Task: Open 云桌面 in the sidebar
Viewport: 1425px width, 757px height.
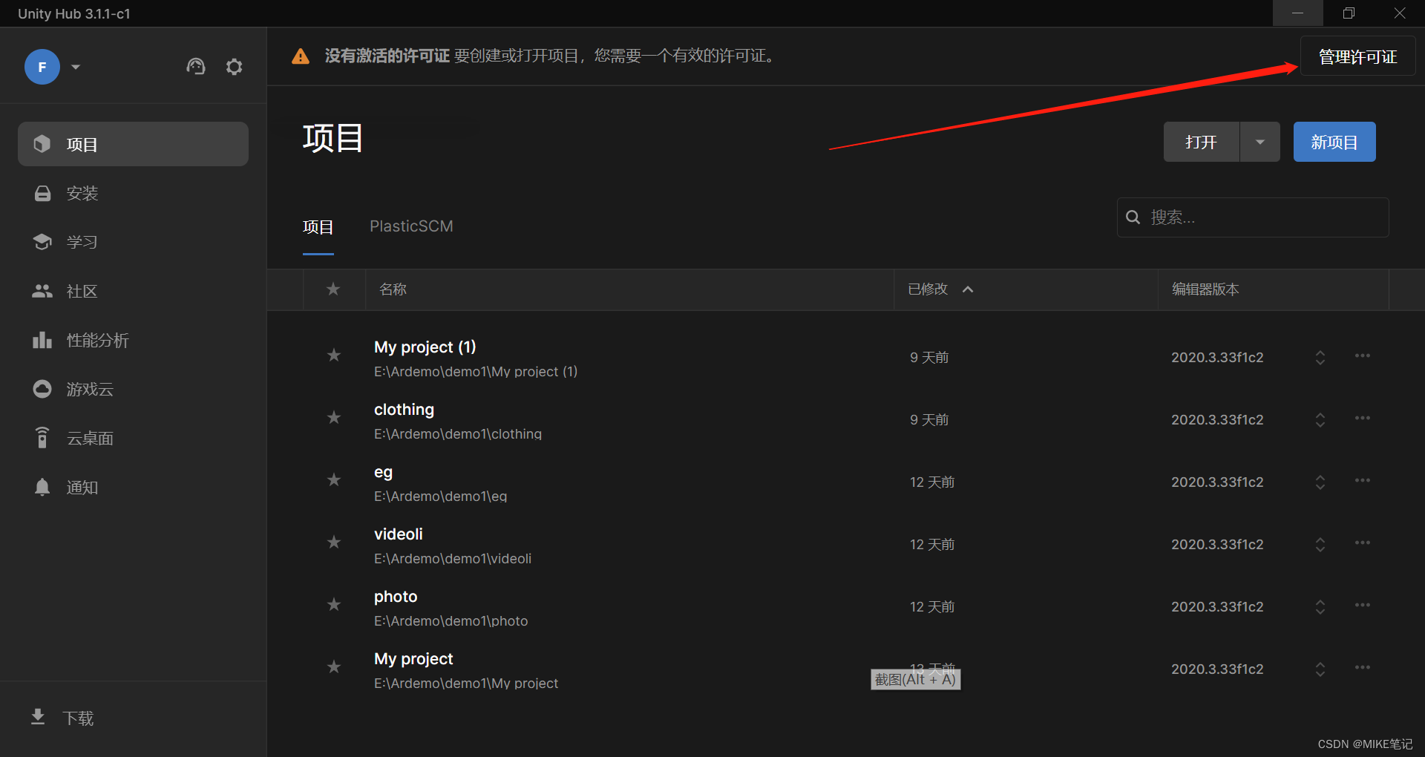Action: tap(133, 438)
